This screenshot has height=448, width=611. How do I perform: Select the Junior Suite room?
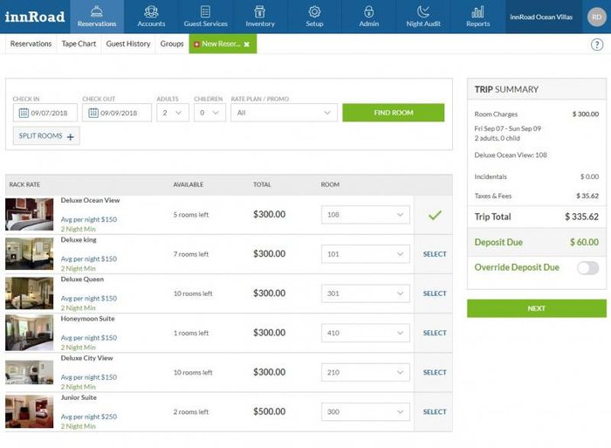(435, 411)
